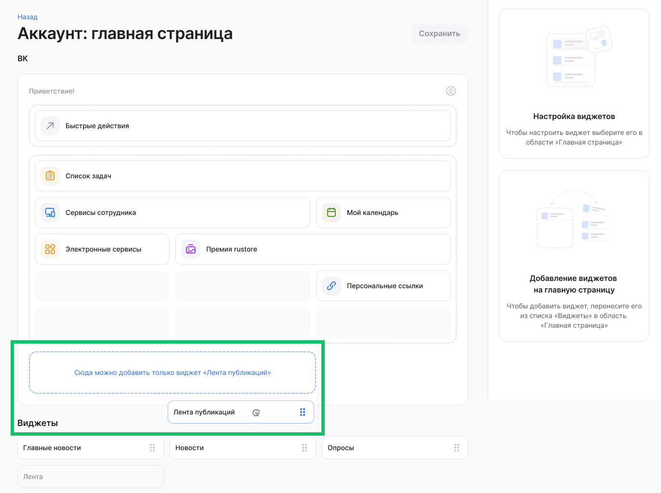Screen dimensions: 661x493
Task: Click the Премия rustore image icon
Action: [x=190, y=249]
